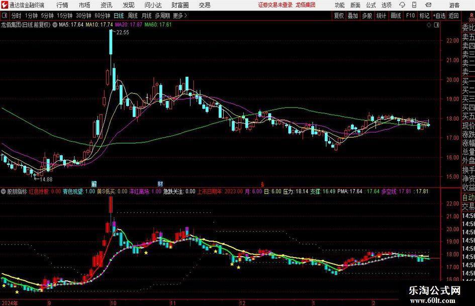Click the diamond icon at the chart's top right
Image resolution: width=475 pixels, height=306 pixels.
tap(429, 25)
